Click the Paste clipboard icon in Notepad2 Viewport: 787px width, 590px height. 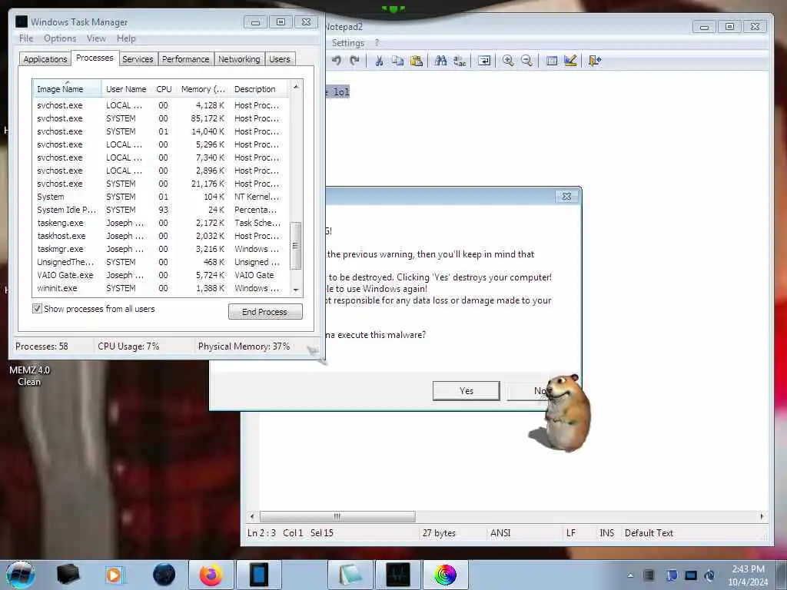tap(416, 61)
